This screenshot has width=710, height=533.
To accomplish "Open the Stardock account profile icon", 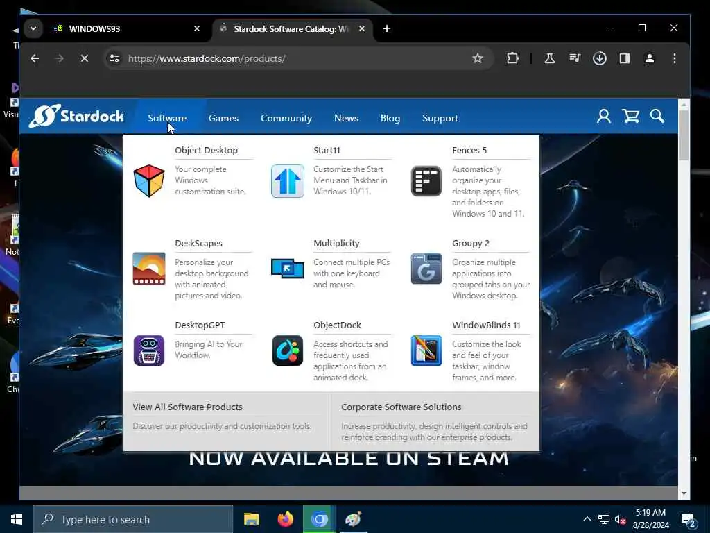I will coord(604,117).
